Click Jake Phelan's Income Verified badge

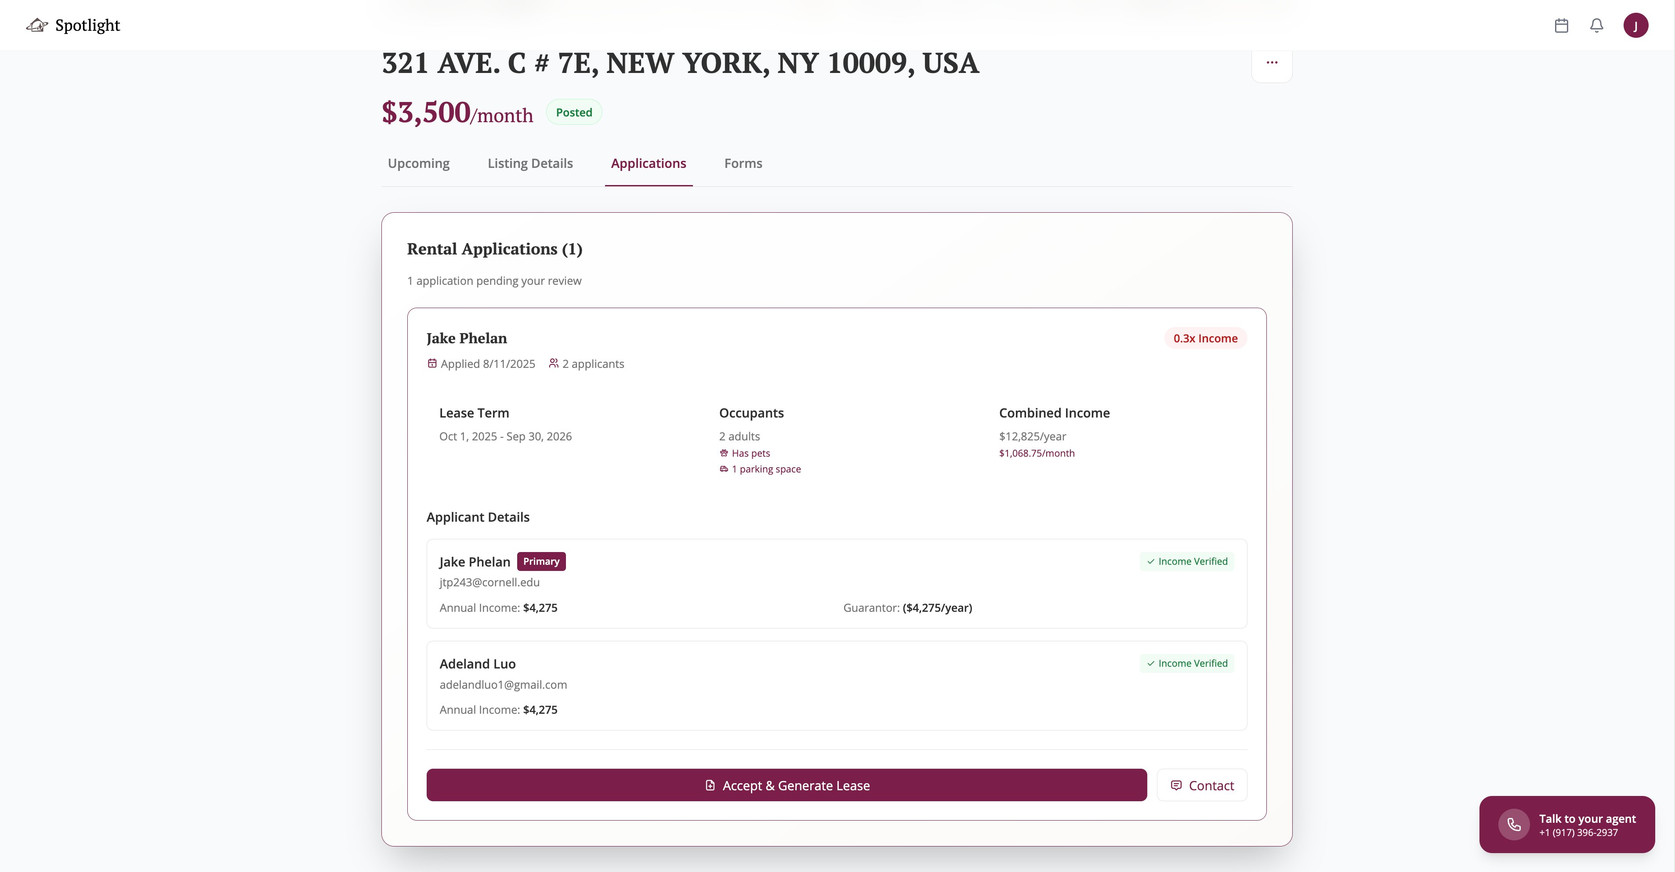coord(1187,561)
